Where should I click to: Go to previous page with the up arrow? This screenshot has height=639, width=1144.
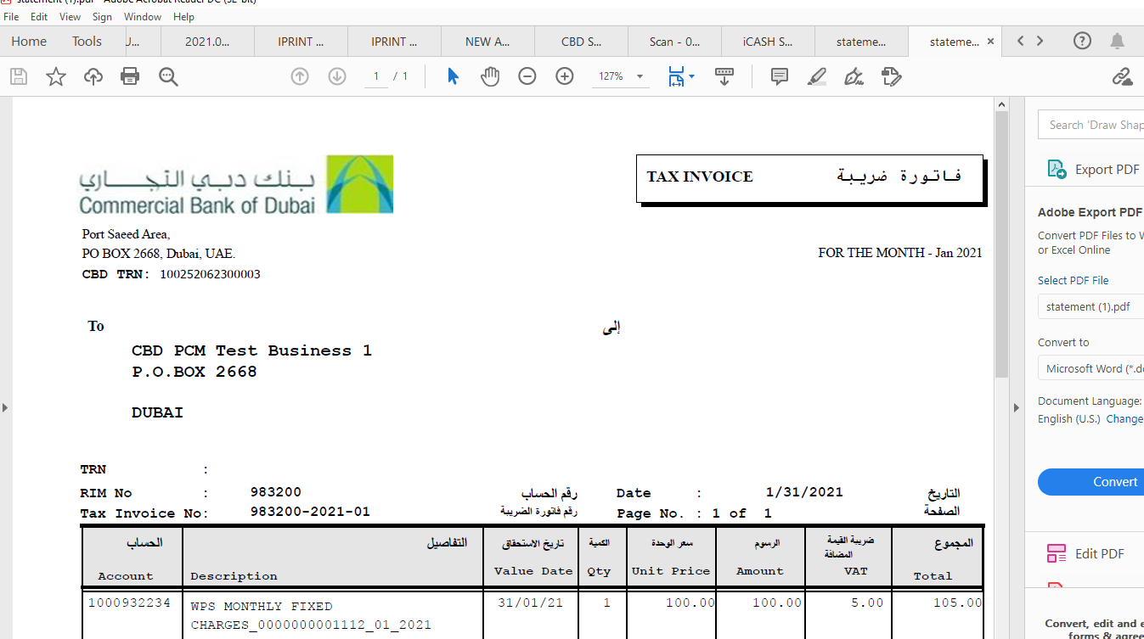point(300,76)
